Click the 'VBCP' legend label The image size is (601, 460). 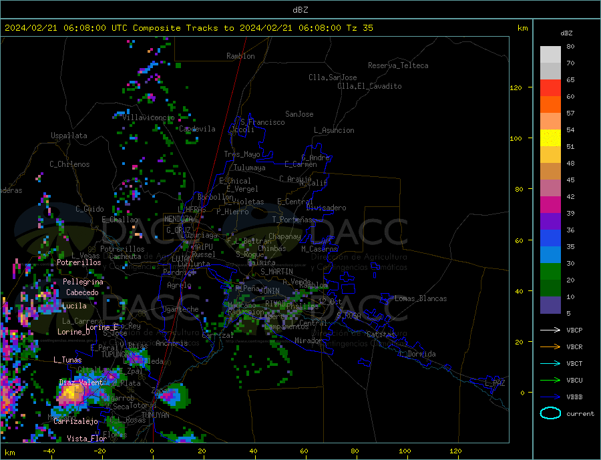574,330
